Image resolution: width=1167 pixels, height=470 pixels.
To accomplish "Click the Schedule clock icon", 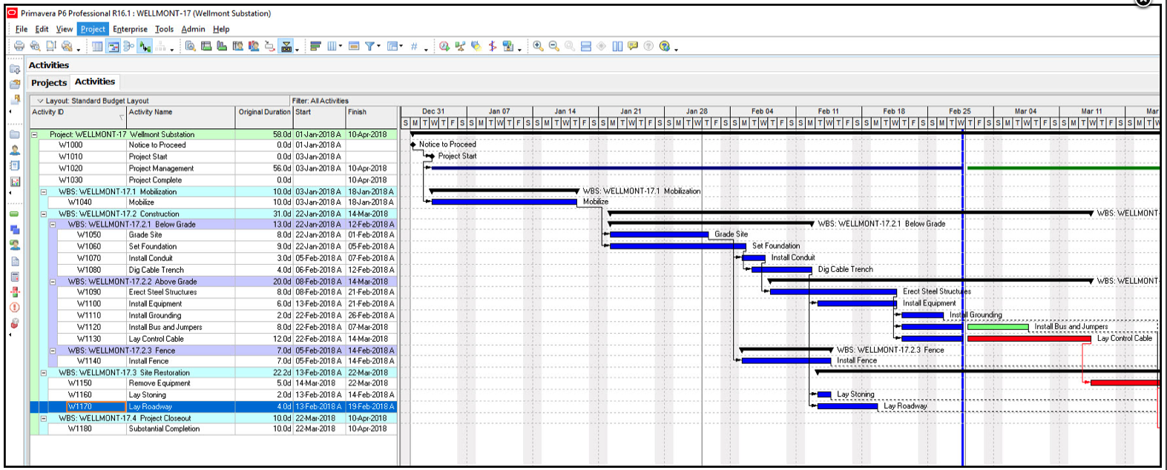I will coord(444,47).
